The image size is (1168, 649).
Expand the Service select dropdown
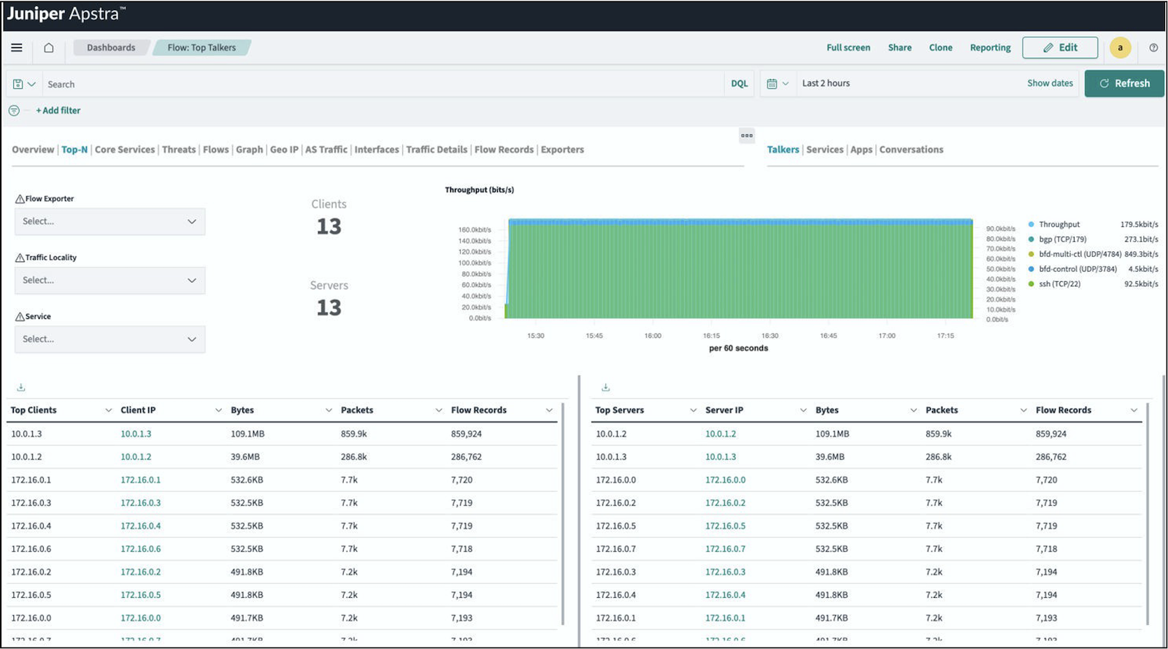pos(109,339)
